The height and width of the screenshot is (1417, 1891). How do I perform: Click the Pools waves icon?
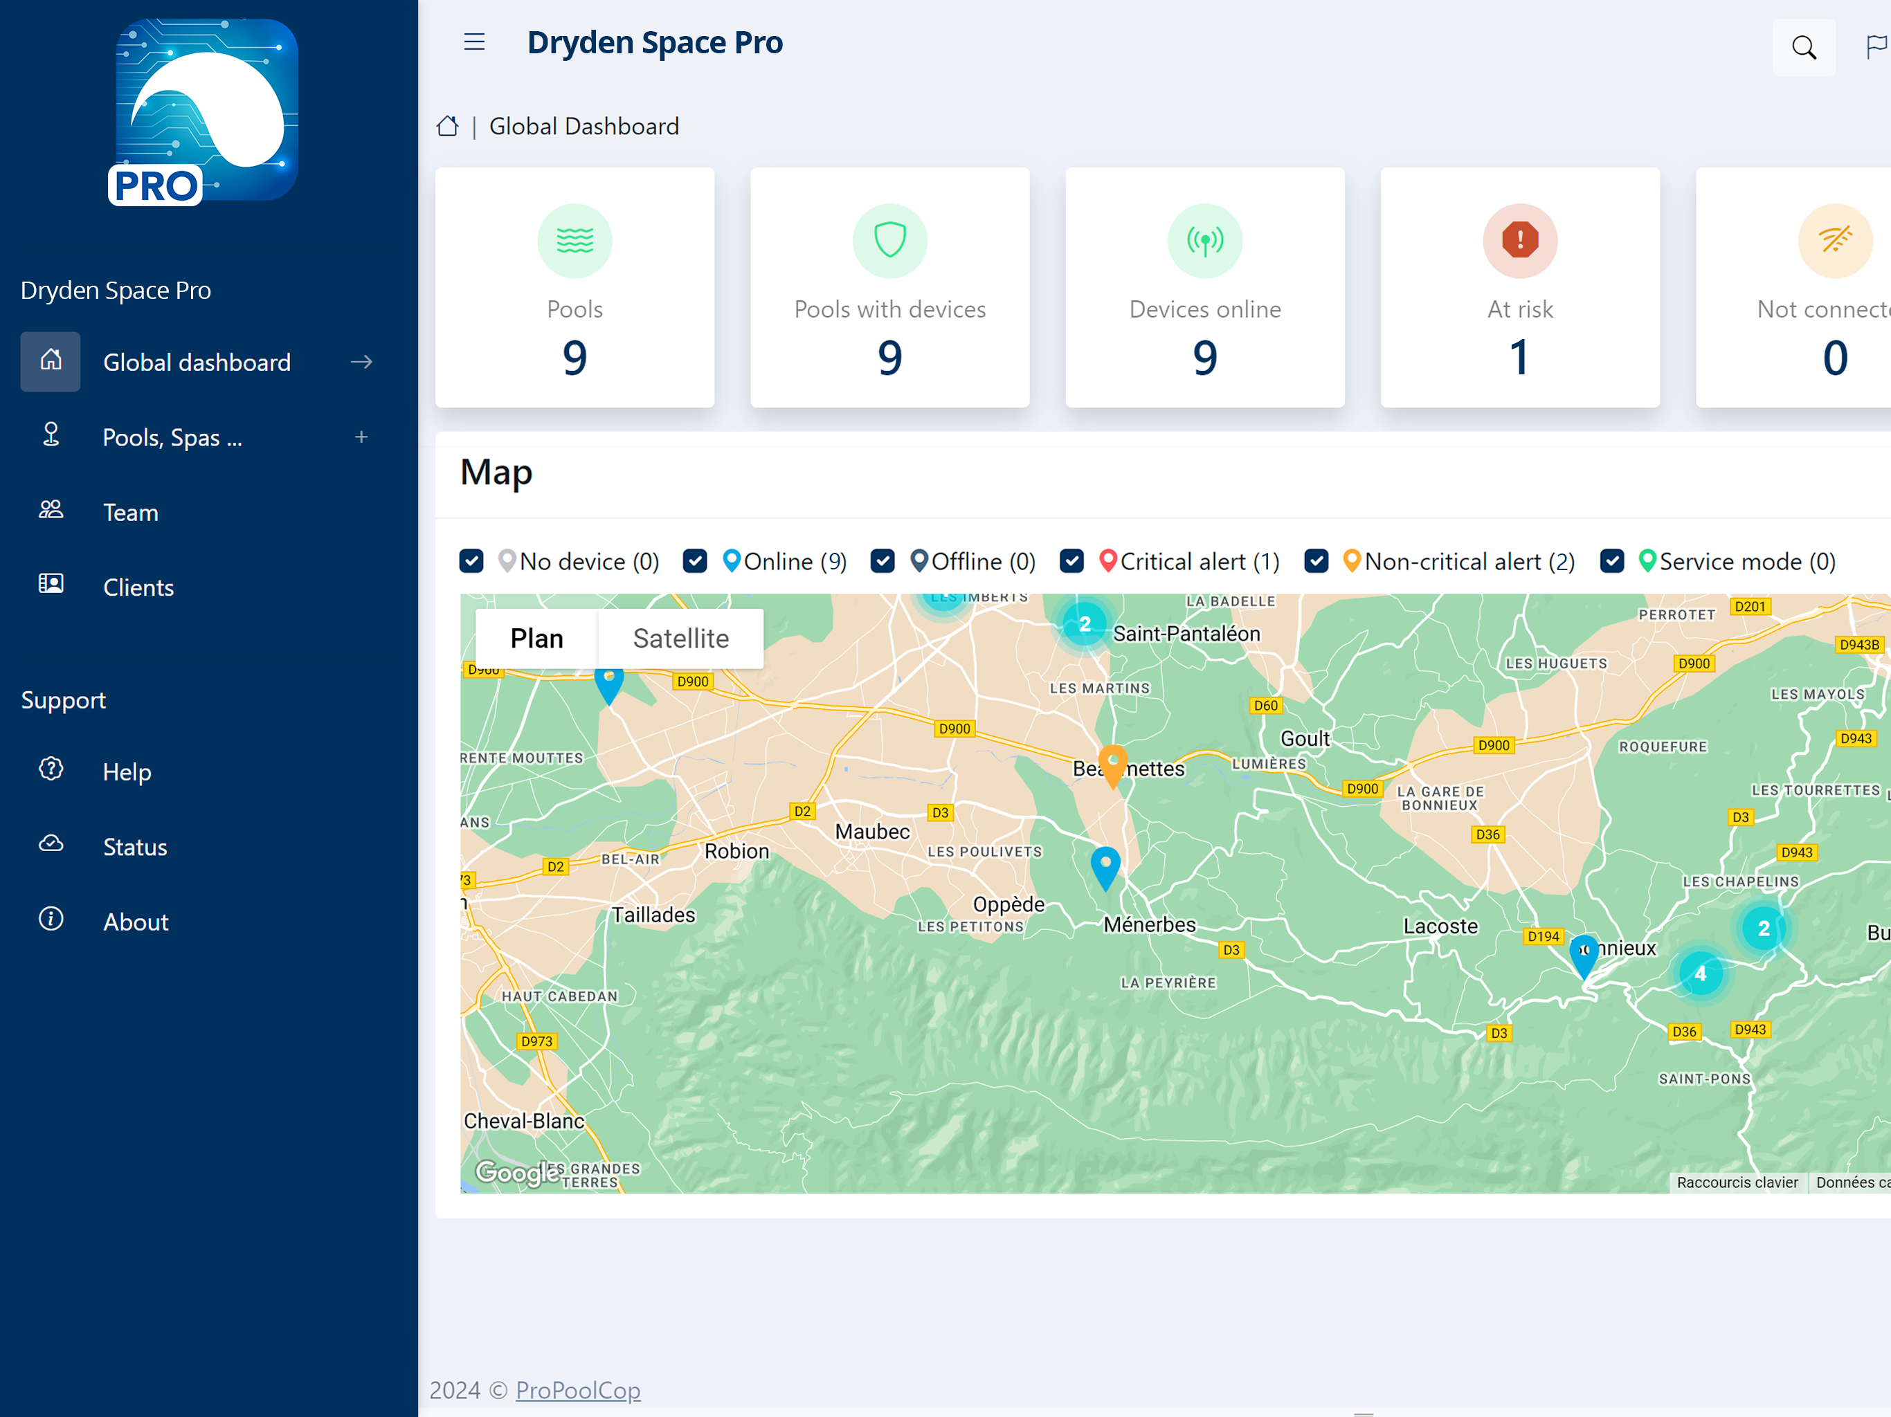[574, 240]
